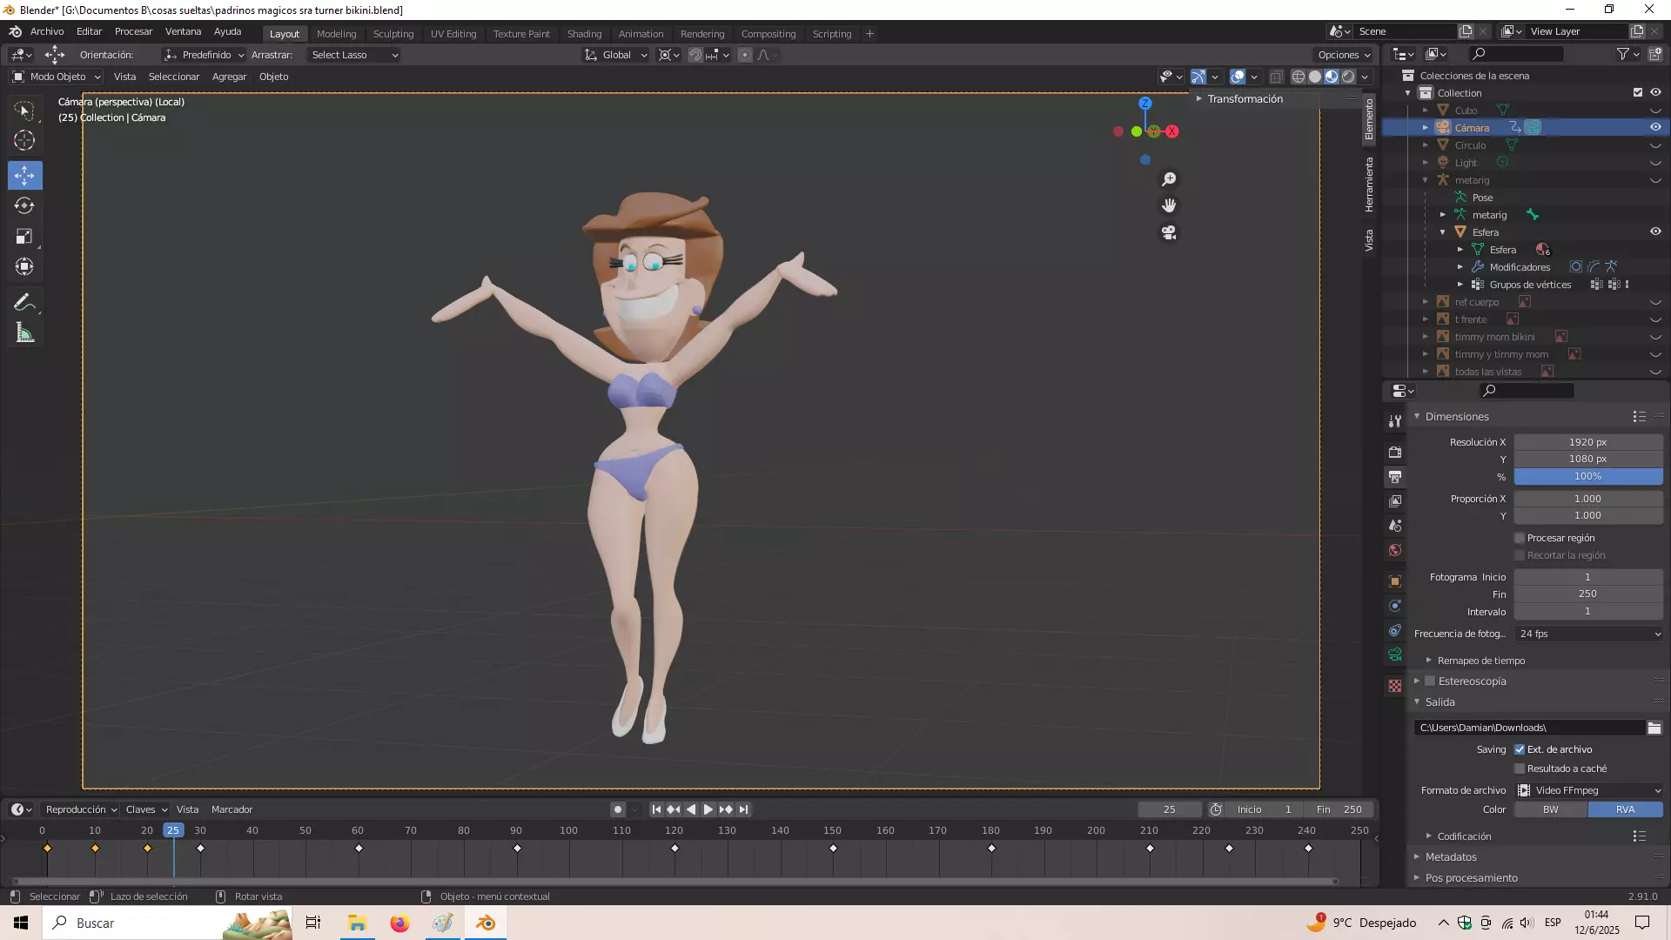Switch to wireframe viewport shading

point(1299,77)
